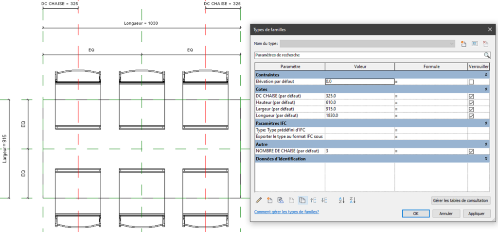This screenshot has width=498, height=232.
Task: Click the Rename type icon
Action: 475,44
